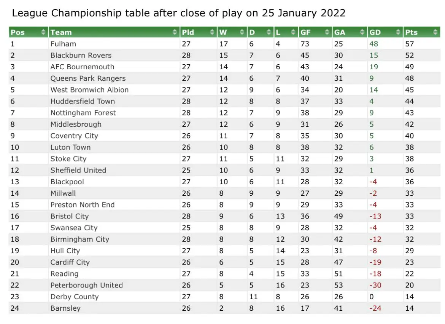Screen dimensions: 445x324
Task: Click Blackburn Rovers team name
Action: 81,55
